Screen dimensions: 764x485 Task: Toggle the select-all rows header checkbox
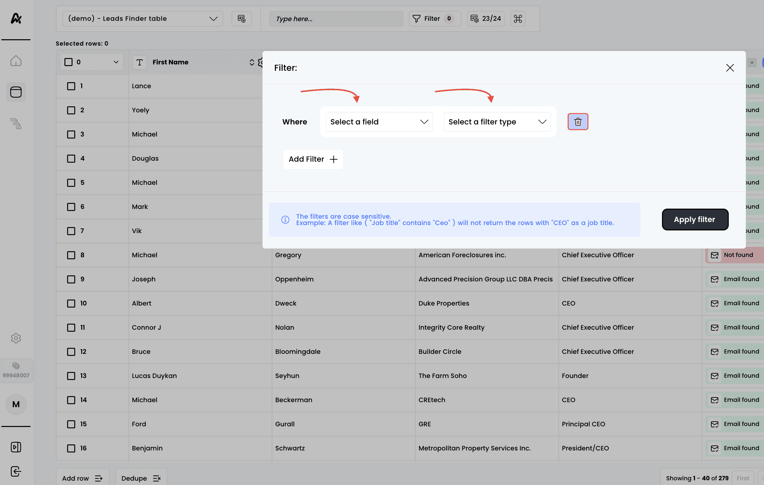pos(68,62)
